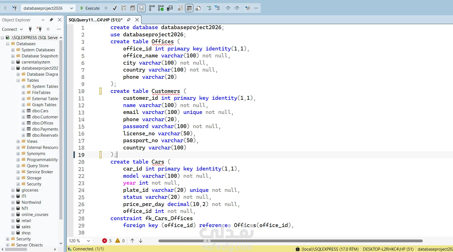Select the Query Store folder
This screenshot has height=252, width=453.
pyautogui.click(x=37, y=166)
